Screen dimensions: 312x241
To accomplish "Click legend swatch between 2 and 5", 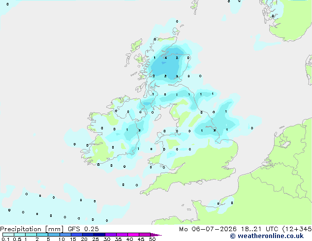I will (x=42, y=235).
